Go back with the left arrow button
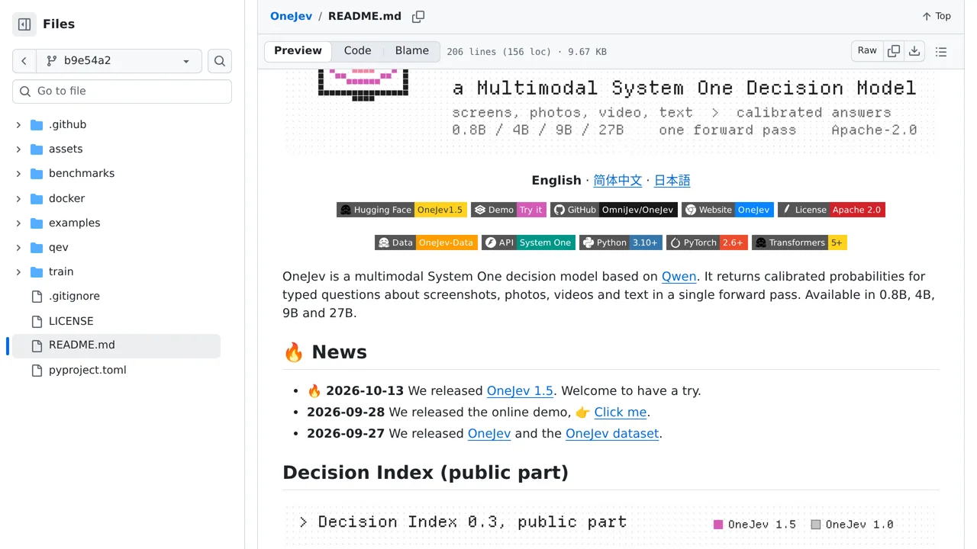977x549 pixels. (24, 61)
